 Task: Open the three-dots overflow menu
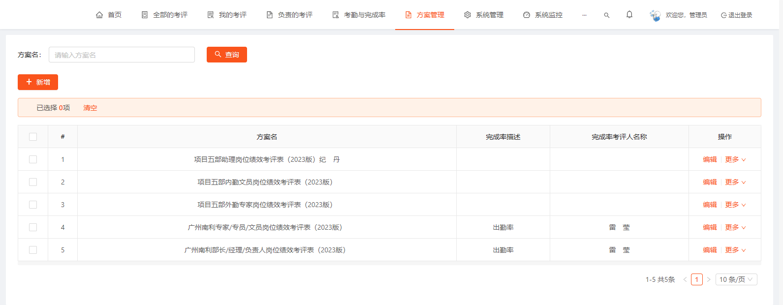pyautogui.click(x=584, y=15)
